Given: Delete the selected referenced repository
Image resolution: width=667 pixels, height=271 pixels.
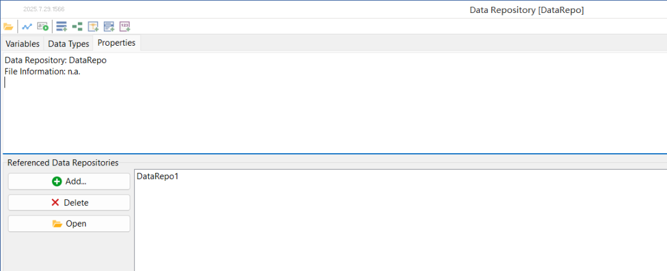Looking at the screenshot, I should [x=69, y=202].
